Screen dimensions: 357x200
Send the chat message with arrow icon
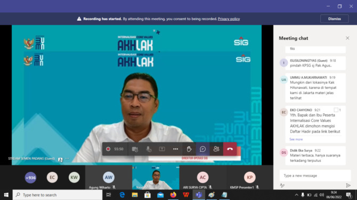pos(348,186)
